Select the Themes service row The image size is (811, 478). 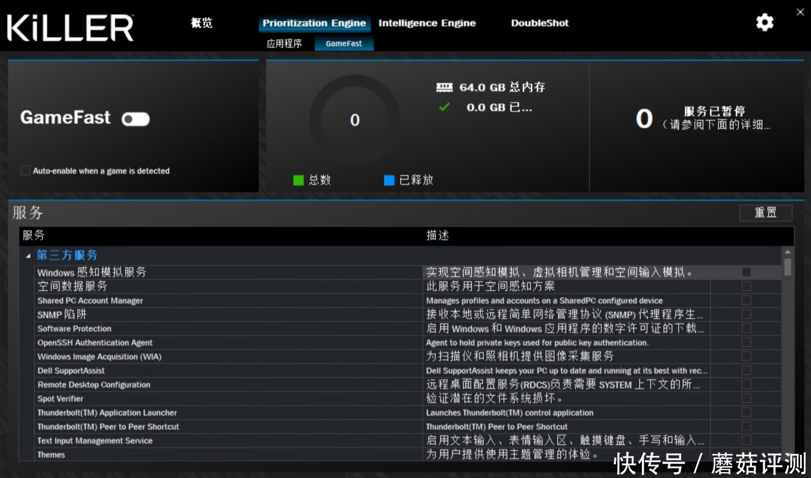click(x=408, y=454)
